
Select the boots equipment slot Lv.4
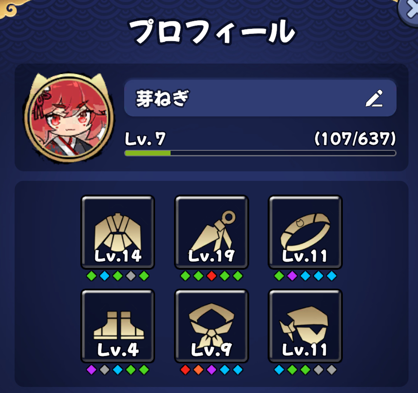point(118,326)
